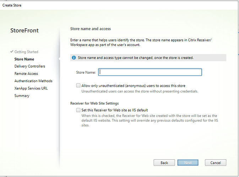This screenshot has height=177, width=239.
Task: Jump to Authentication Methods step
Action: [x=33, y=81]
